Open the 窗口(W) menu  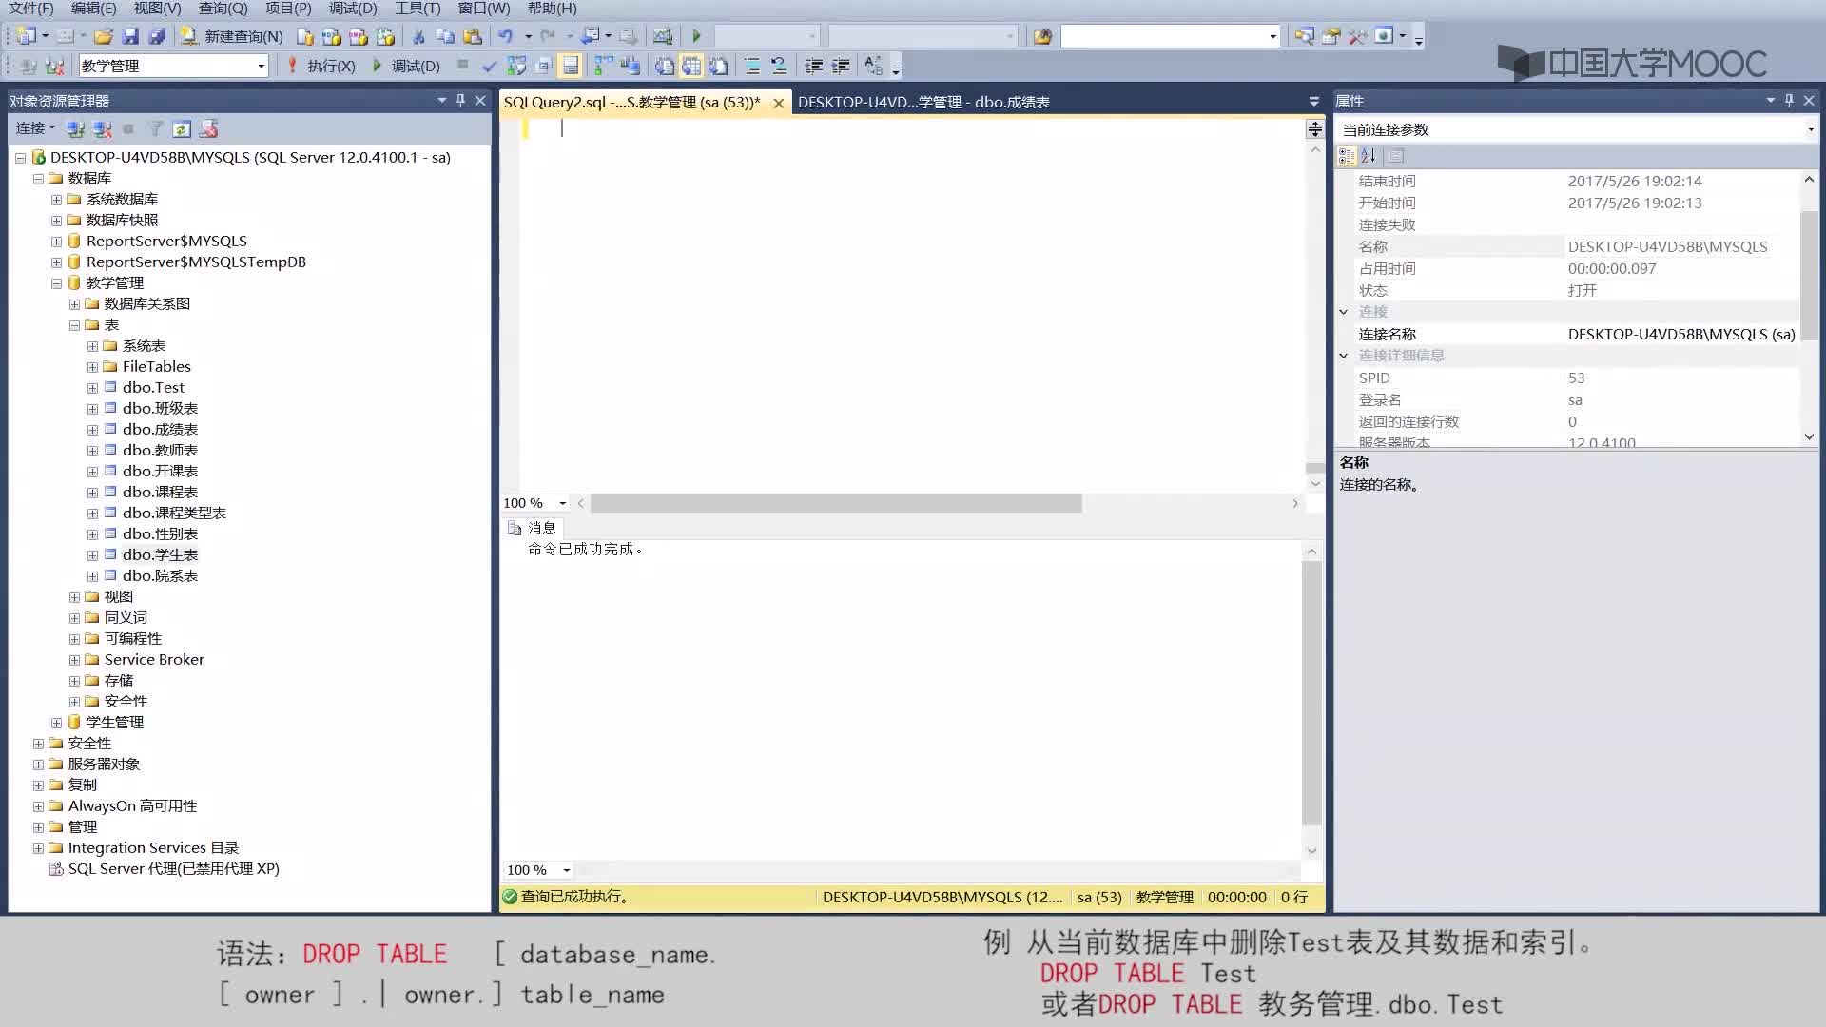[484, 9]
